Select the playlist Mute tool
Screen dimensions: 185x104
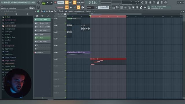(x=49, y=11)
